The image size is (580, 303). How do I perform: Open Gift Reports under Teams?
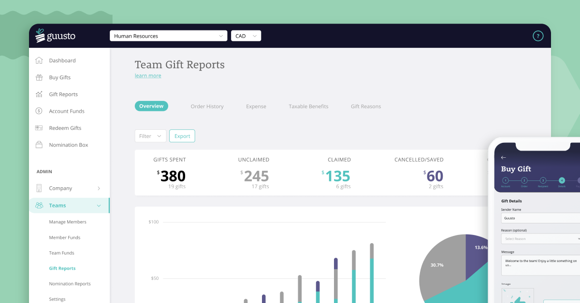(x=62, y=268)
